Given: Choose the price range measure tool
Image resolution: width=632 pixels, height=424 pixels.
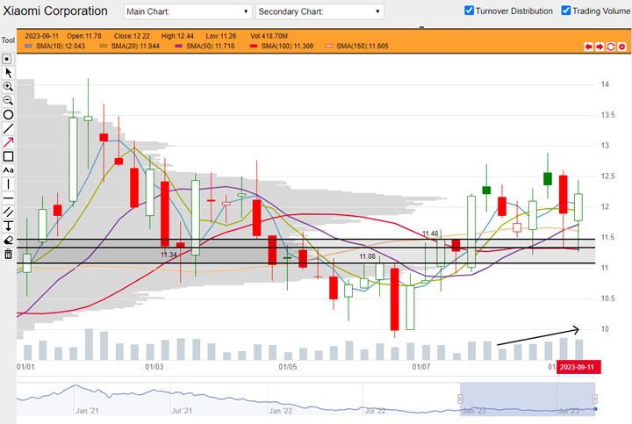Looking at the screenshot, I should [x=8, y=226].
